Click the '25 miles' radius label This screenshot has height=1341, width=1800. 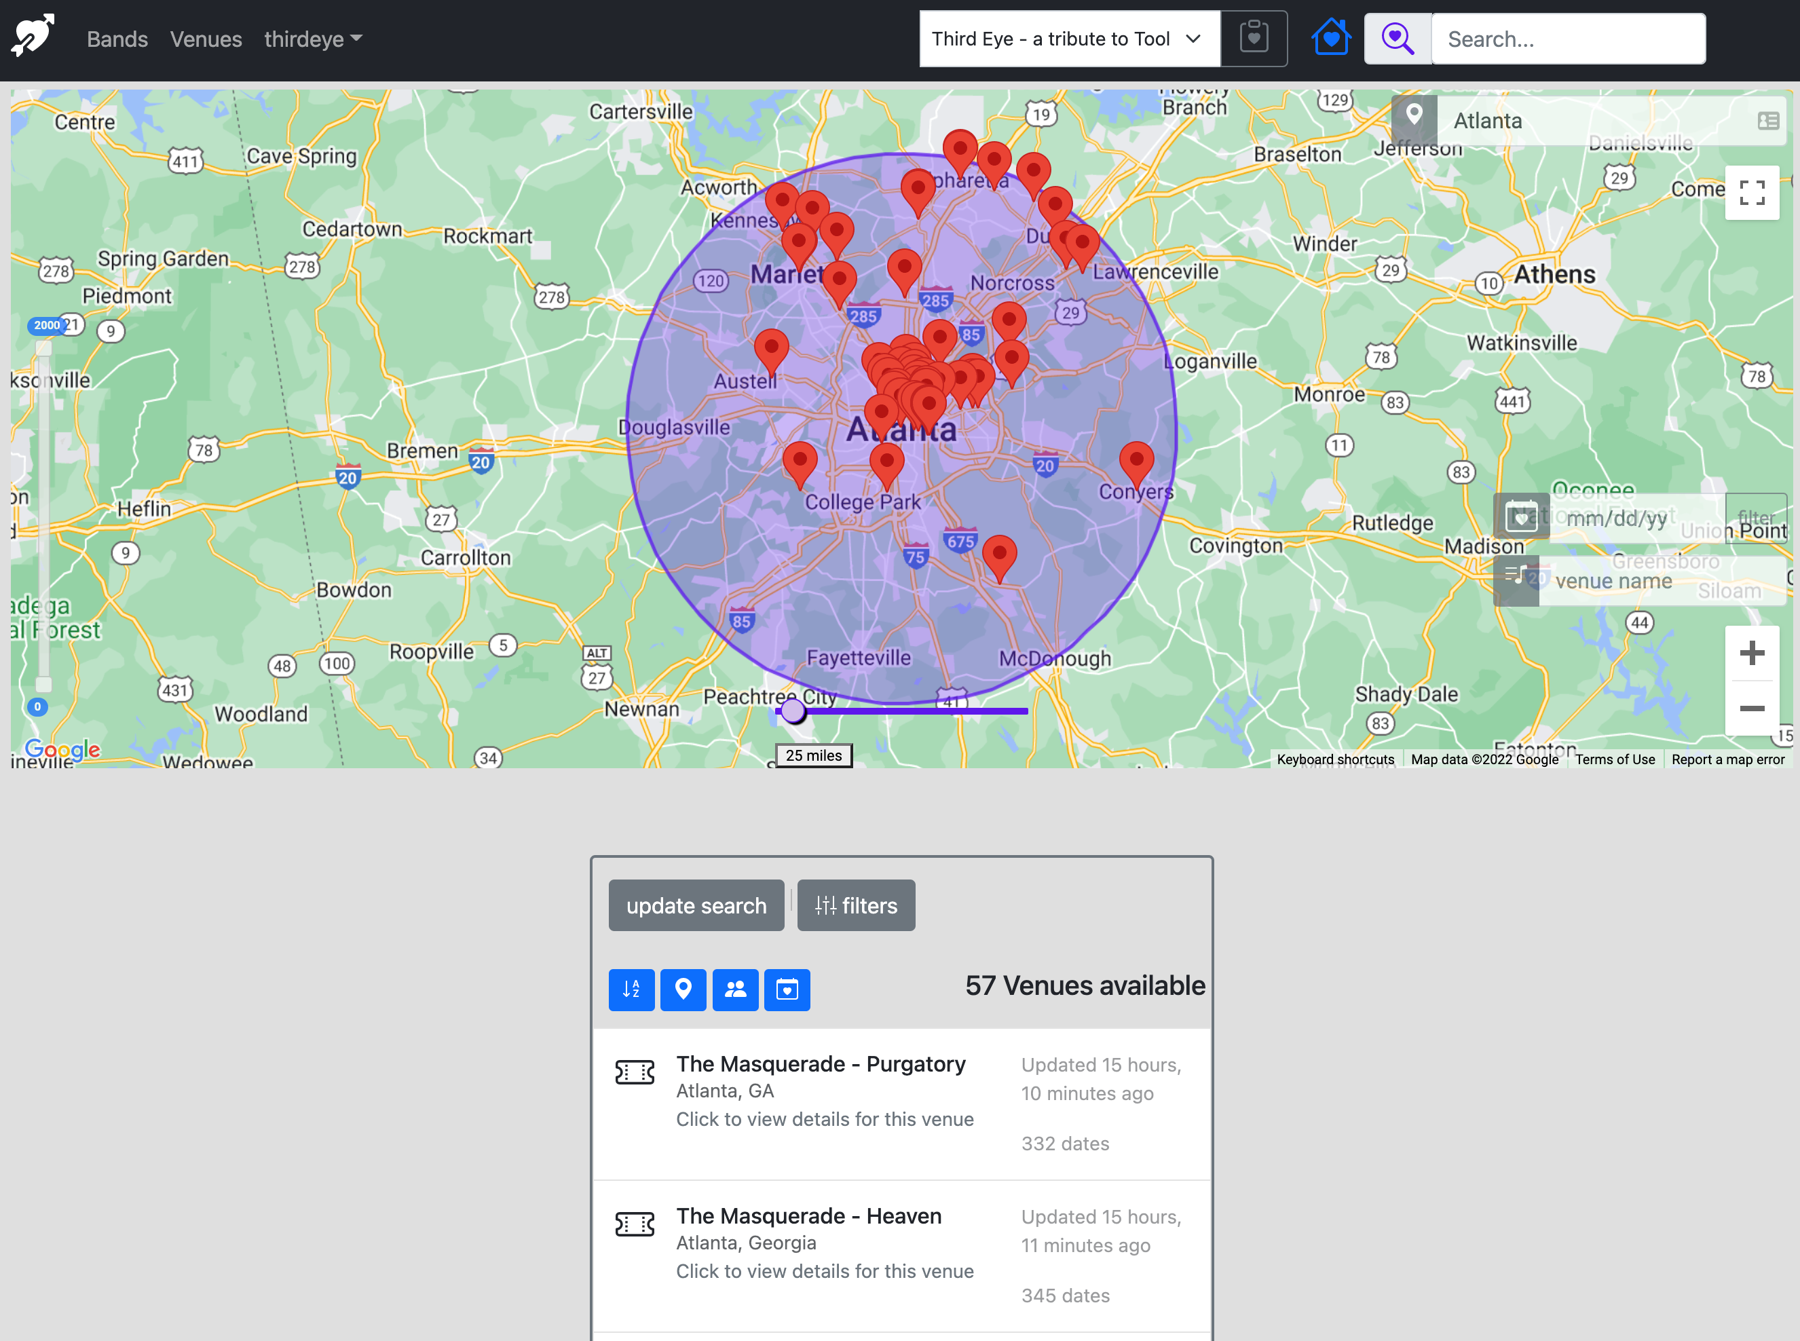[814, 755]
